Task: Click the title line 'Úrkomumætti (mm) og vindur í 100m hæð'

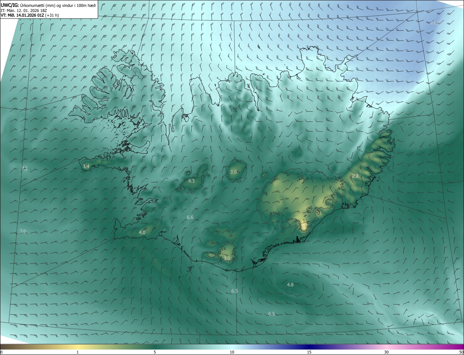Action: (58, 5)
